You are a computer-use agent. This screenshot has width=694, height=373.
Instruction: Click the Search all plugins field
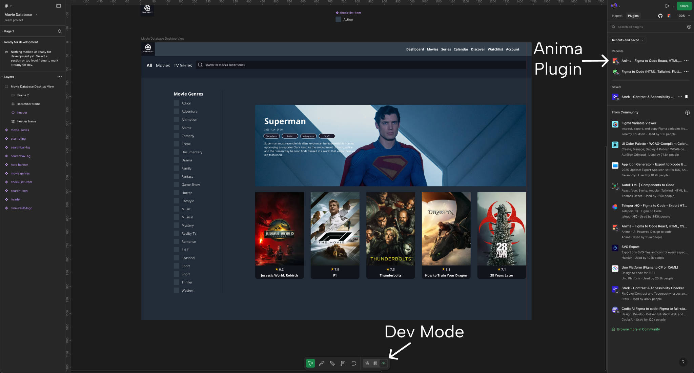(x=640, y=27)
